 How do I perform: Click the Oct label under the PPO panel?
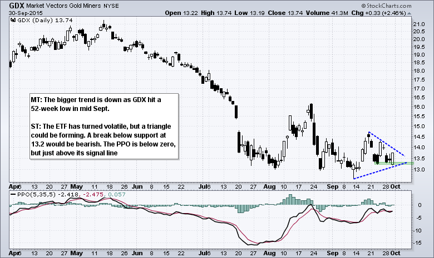point(395,253)
